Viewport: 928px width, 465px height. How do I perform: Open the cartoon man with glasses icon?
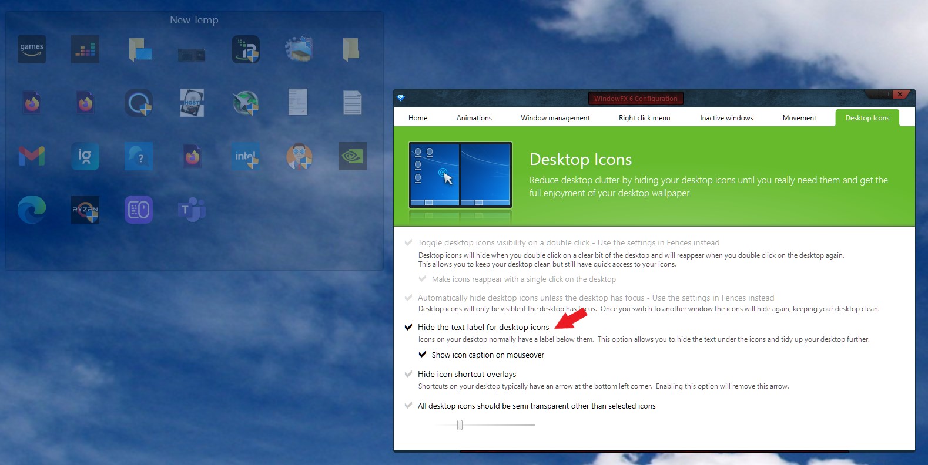(x=299, y=156)
